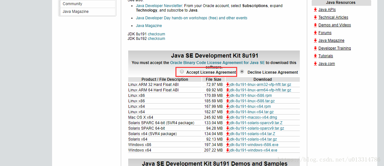Click red arrow icon next to Technical Articles
The height and width of the screenshot is (166, 384).
(x=316, y=17)
